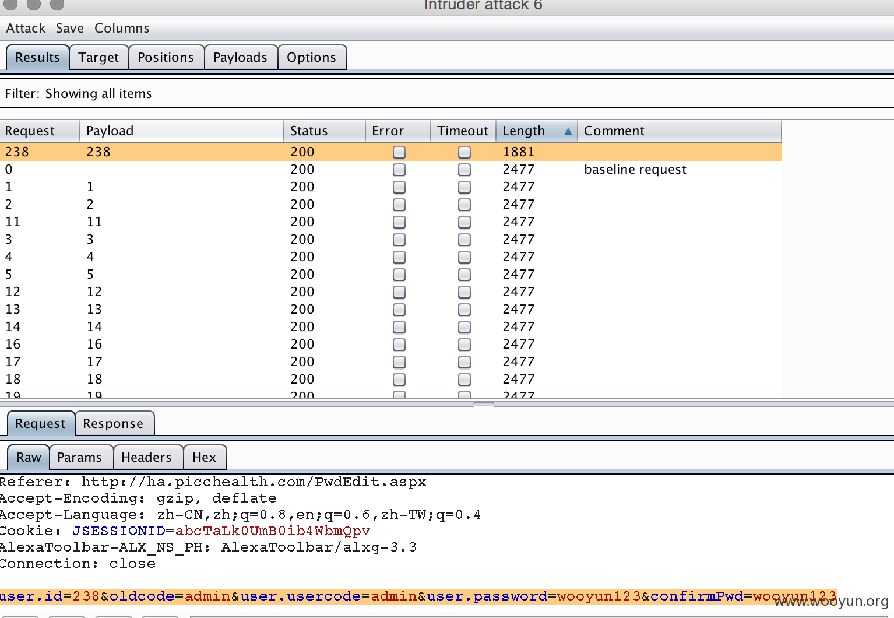The height and width of the screenshot is (618, 894).
Task: Select the row for request 5
Action: 390,274
